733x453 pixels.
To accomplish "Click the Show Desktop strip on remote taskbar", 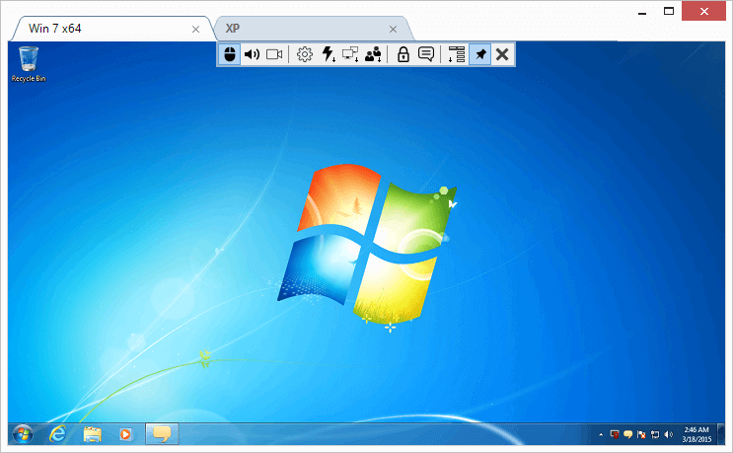I will (x=721, y=434).
